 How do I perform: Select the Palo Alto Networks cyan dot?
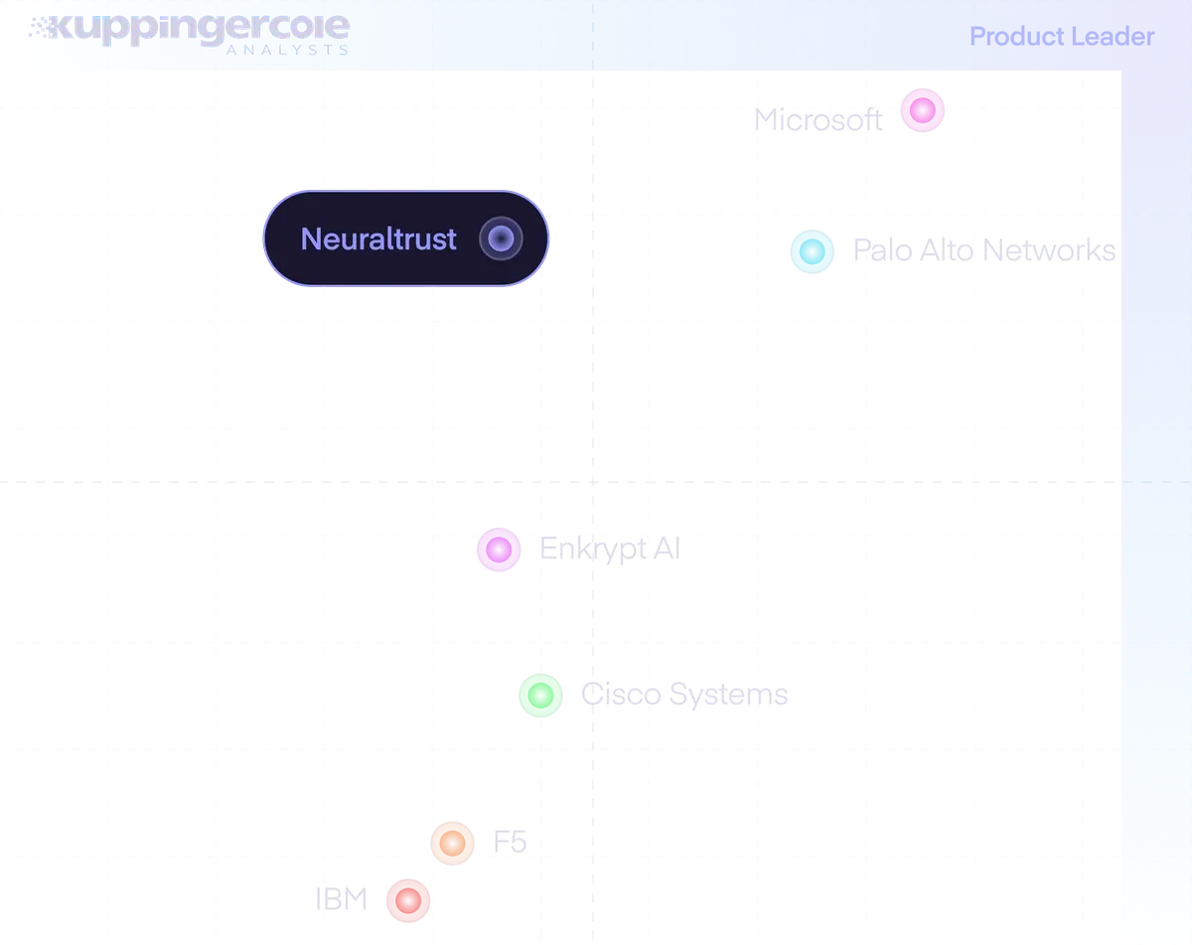pyautogui.click(x=813, y=251)
